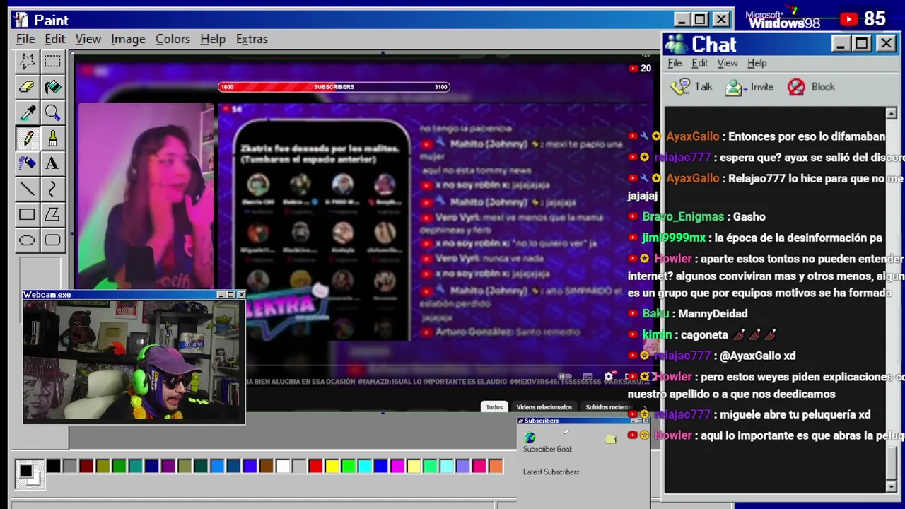Screen dimensions: 905x509
Task: Open Paint View menu
Action: [x=88, y=39]
